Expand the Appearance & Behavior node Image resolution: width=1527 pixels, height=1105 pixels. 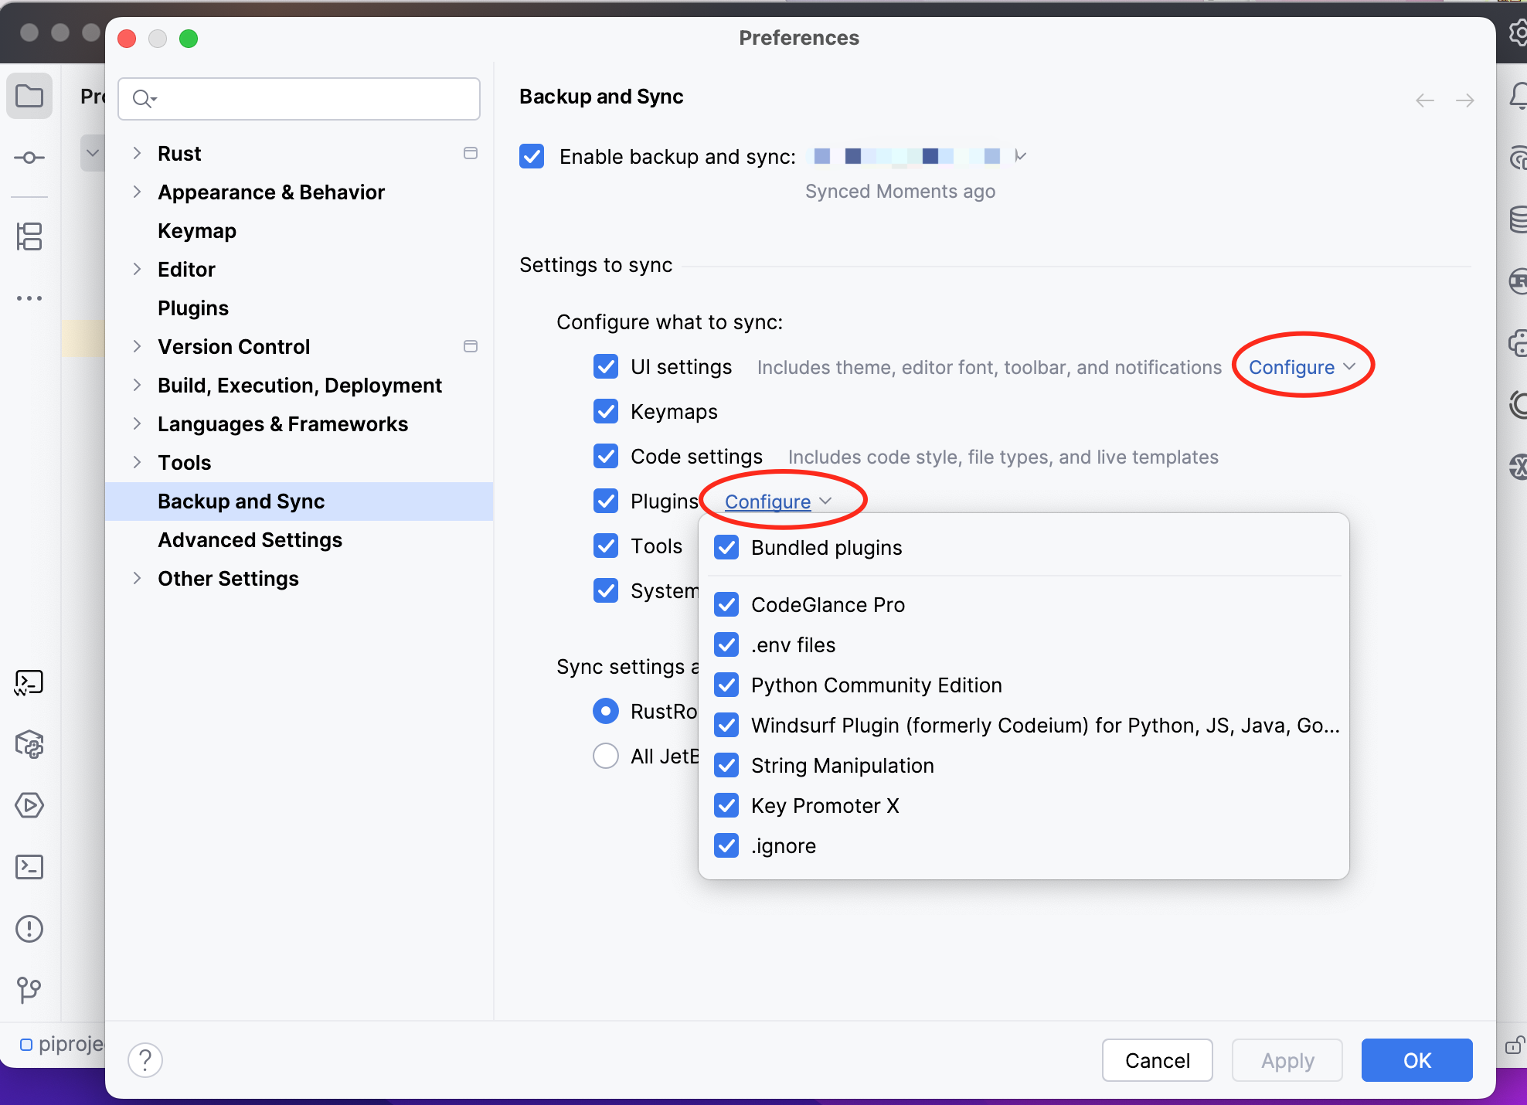[137, 192]
